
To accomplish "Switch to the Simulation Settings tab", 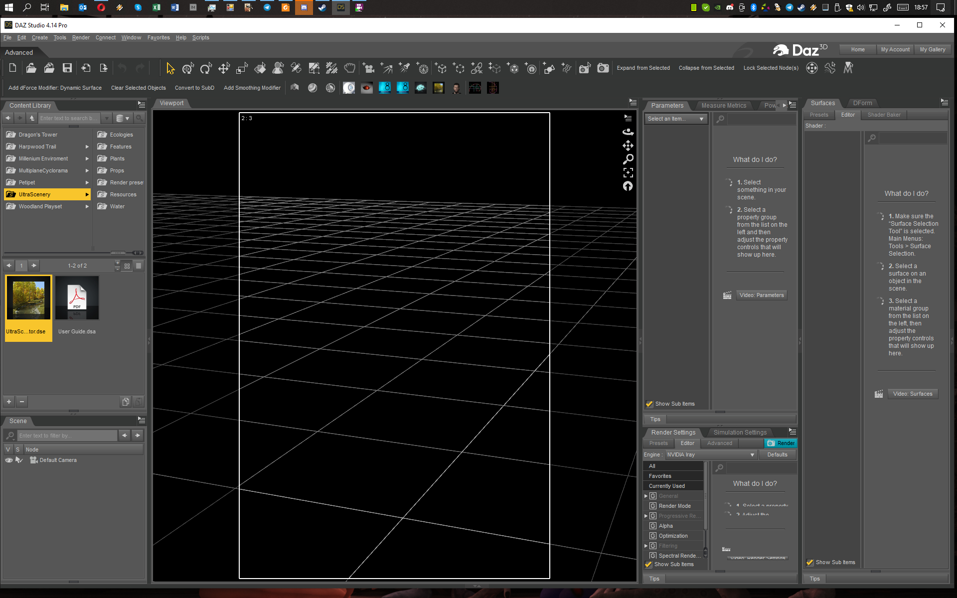I will tap(740, 432).
